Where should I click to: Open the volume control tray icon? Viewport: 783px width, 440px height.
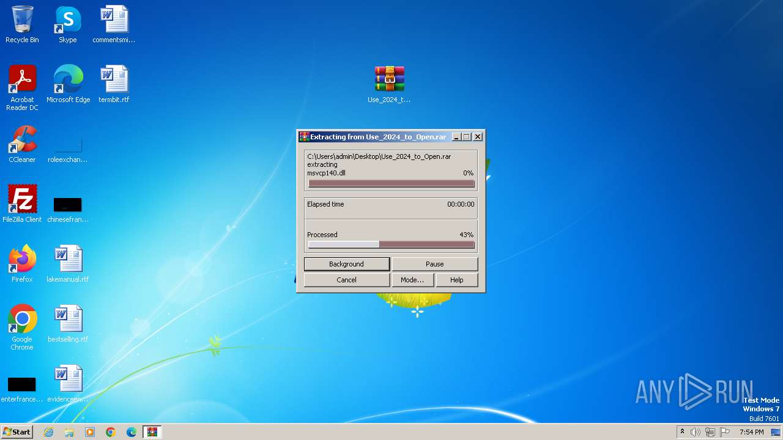696,432
